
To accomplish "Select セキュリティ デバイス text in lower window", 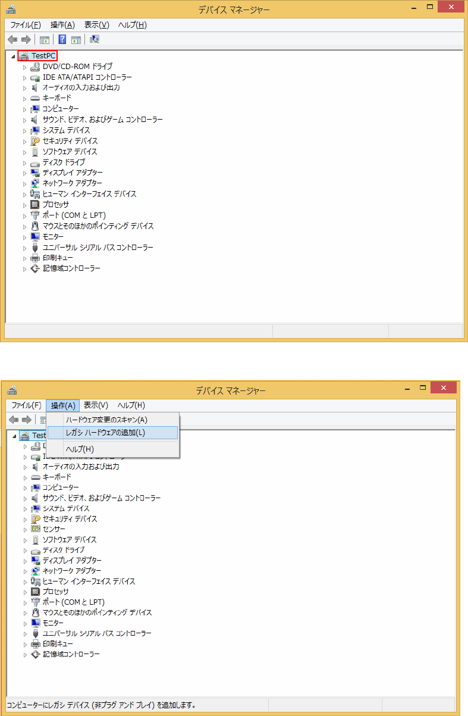I will [x=70, y=519].
